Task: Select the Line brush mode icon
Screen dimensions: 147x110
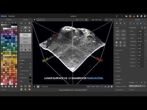Action: pos(21,28)
